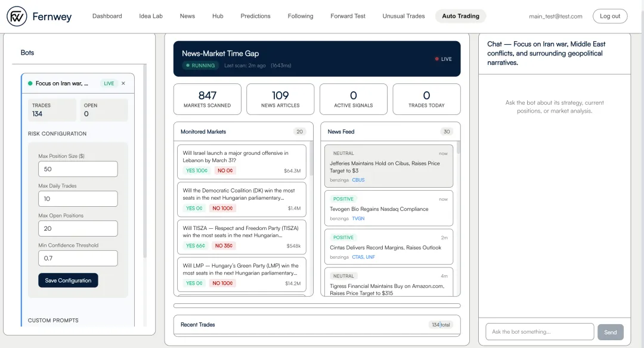Viewport: 644px width, 348px height.
Task: Click the Trades Today stat card
Action: coord(426,100)
